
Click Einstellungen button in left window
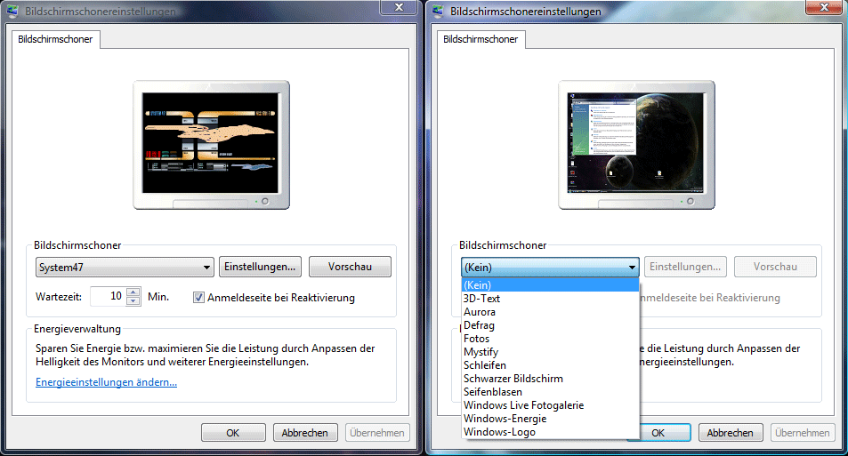tap(260, 267)
